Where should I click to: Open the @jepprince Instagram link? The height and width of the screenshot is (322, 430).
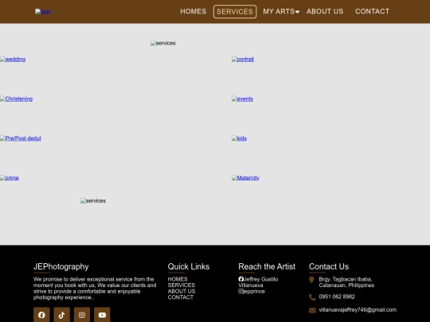[252, 291]
